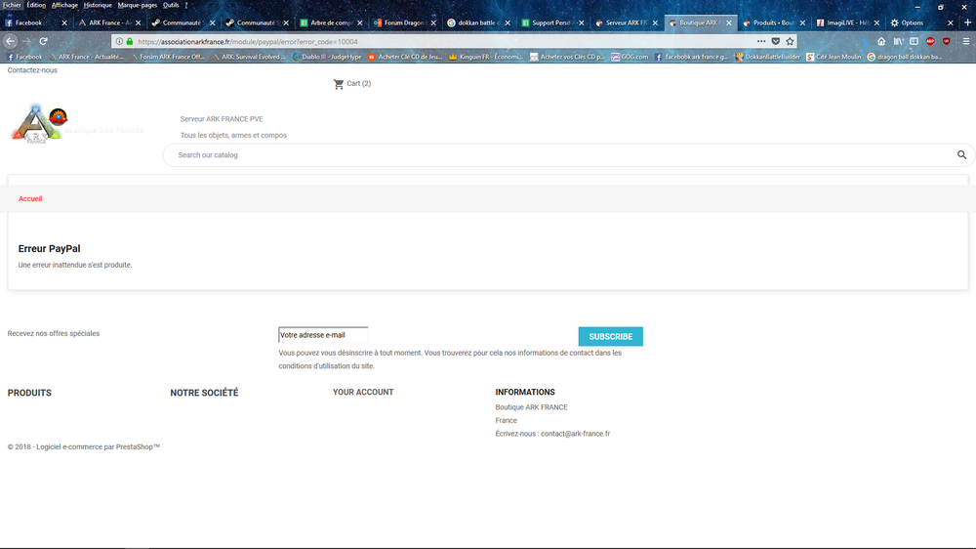Open the ARK France - Actualité bookmark
The height and width of the screenshot is (549, 976).
[86, 57]
